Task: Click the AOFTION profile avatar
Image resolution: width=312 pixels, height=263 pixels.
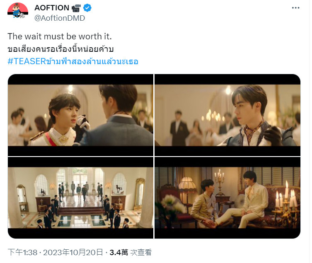Action: pos(18,10)
